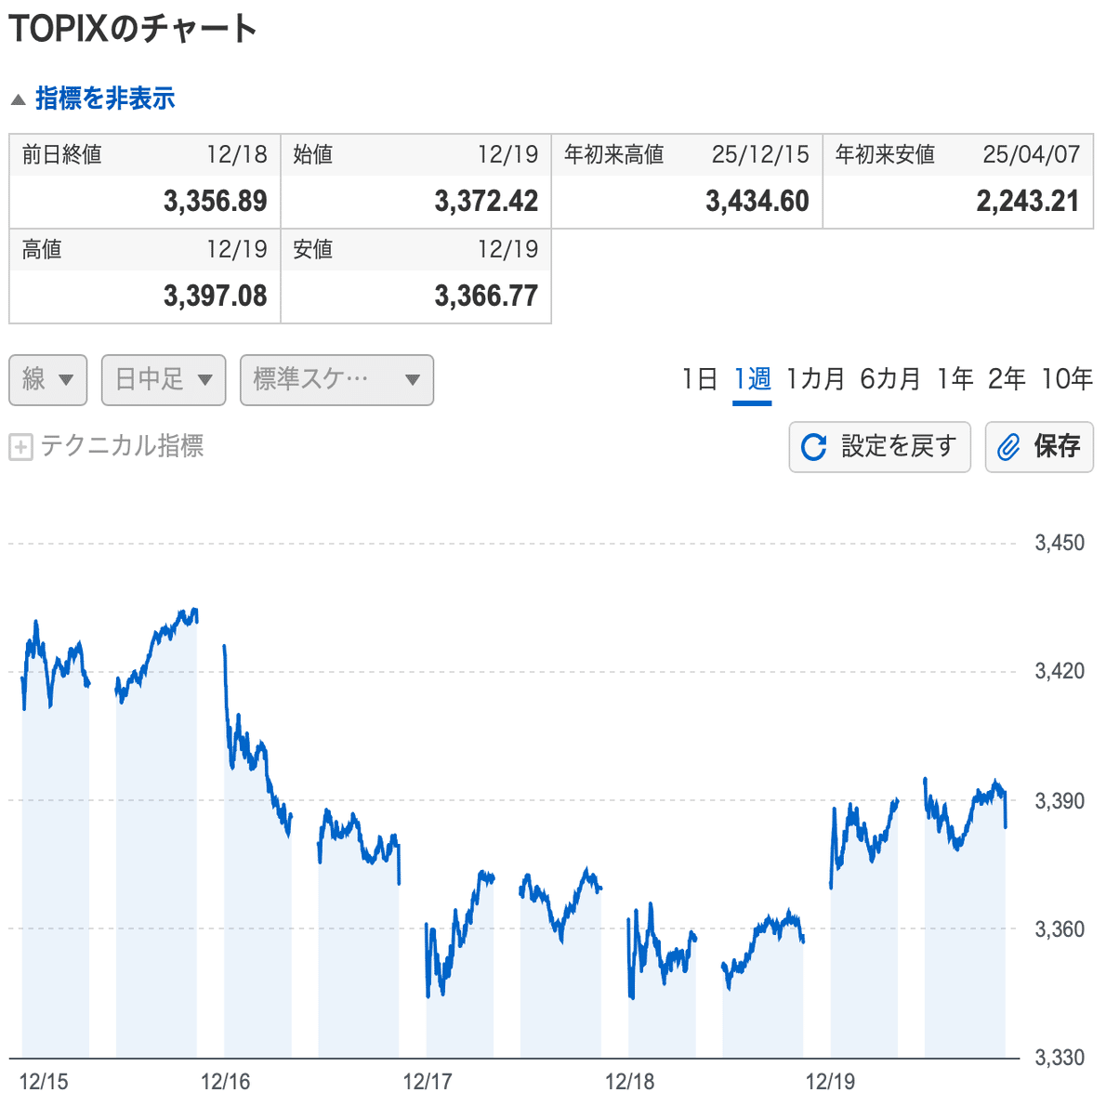Viewport: 1106px width, 1106px height.
Task: Select the 1週 range tab
Action: click(752, 379)
